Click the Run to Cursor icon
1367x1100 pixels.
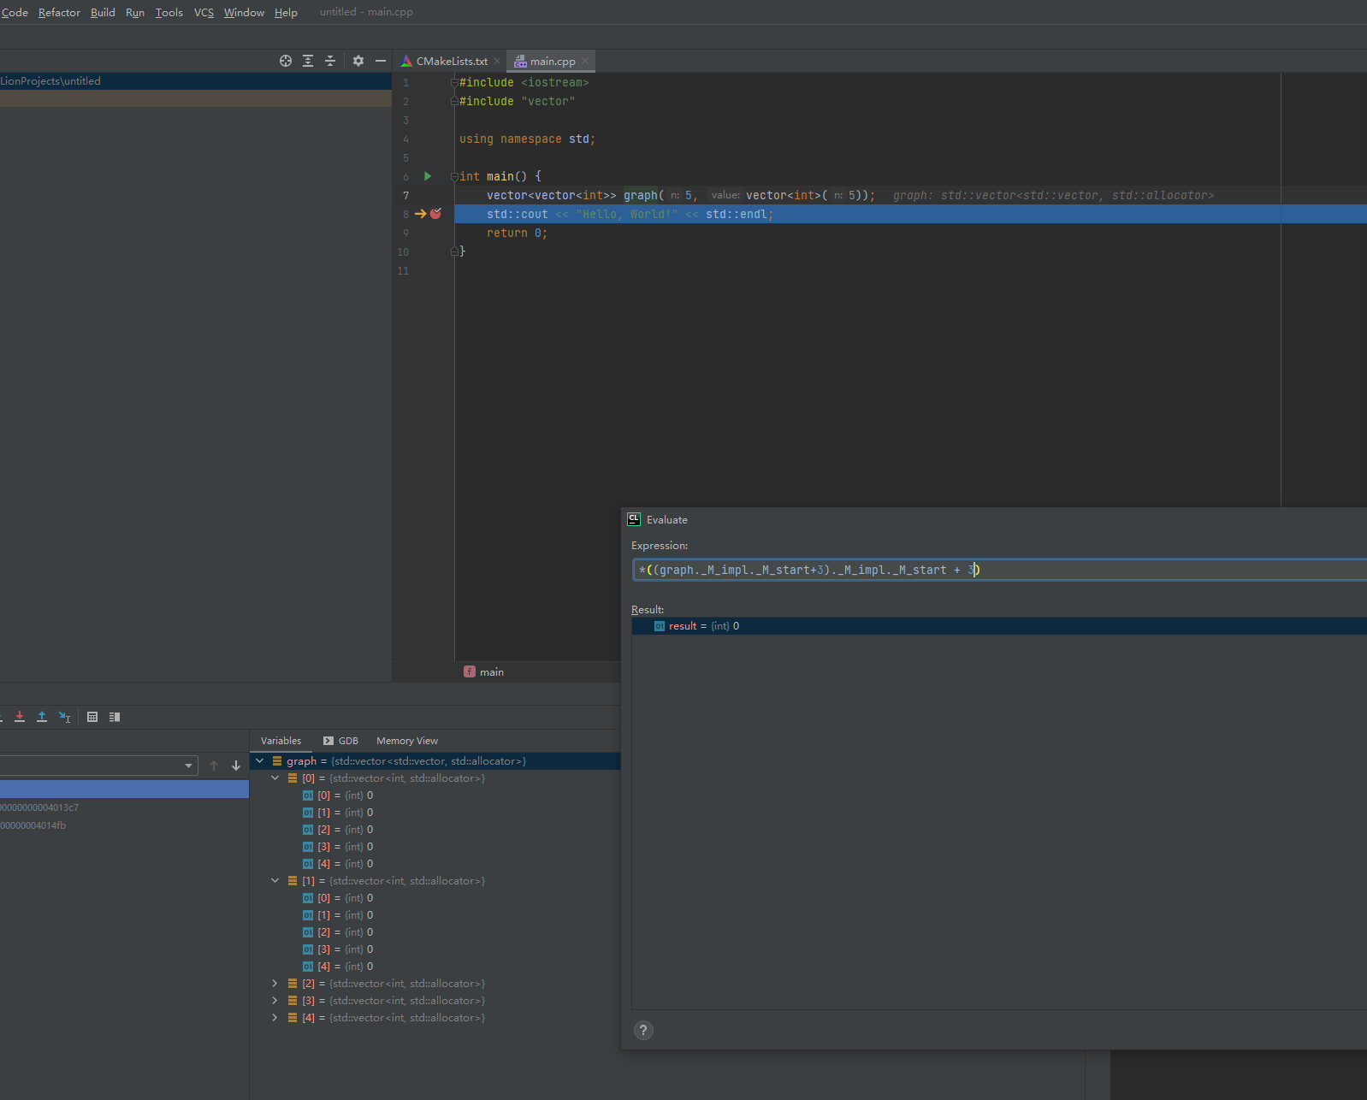pos(65,717)
